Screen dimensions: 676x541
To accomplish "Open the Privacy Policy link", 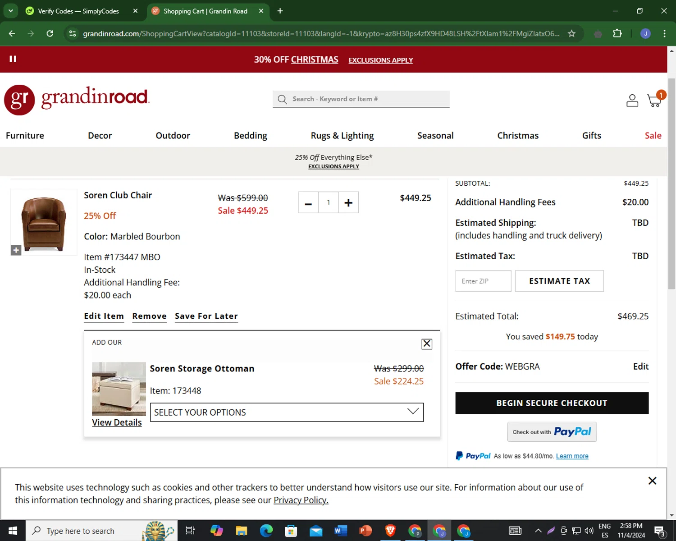I will click(x=301, y=500).
